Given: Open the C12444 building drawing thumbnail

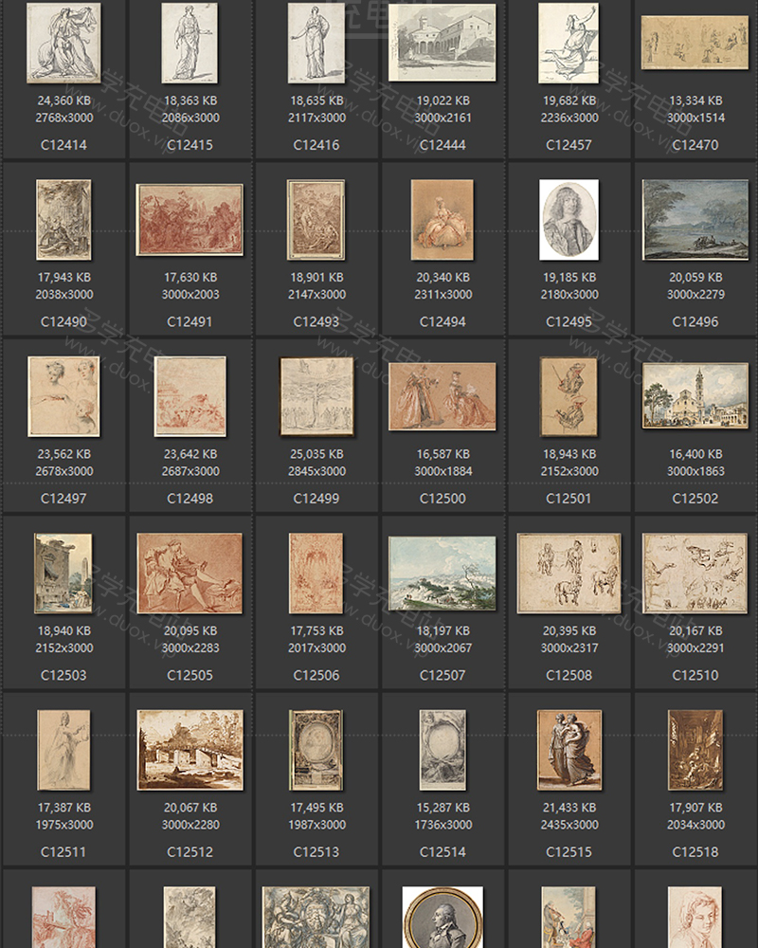Looking at the screenshot, I should click(x=442, y=43).
